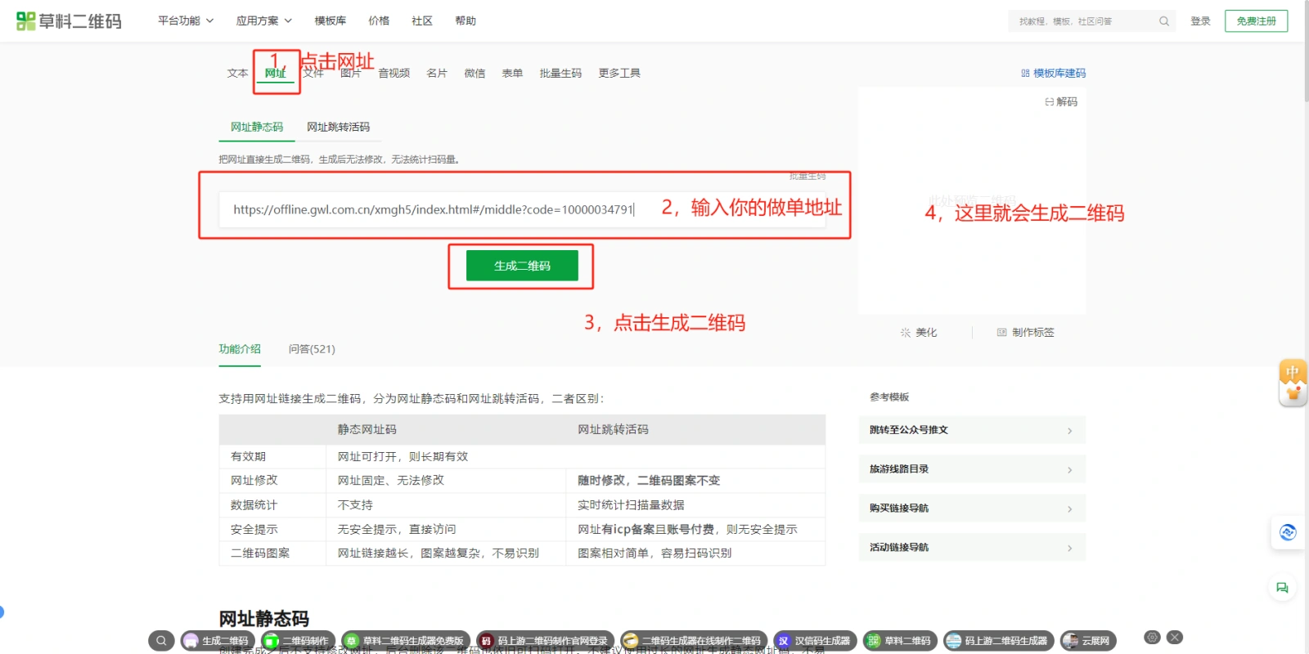The height and width of the screenshot is (654, 1309).
Task: Select the 网址 tab
Action: coord(275,73)
